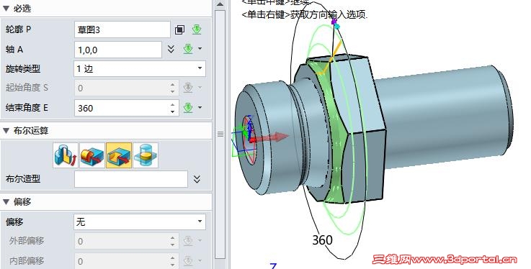This screenshot has height=269, width=531.
Task: Open small arrow menu in 结束角度 E row
Action: click(x=200, y=108)
